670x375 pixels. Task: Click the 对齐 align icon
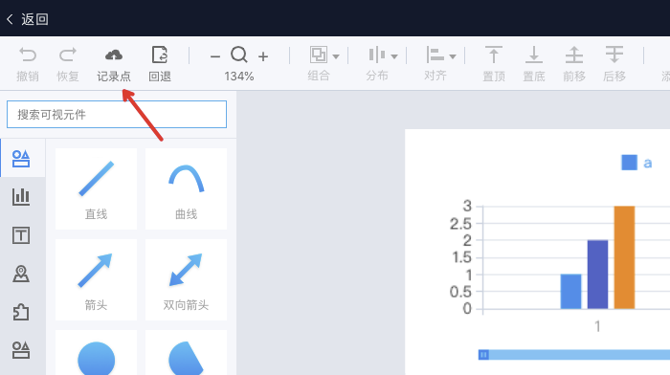click(x=435, y=55)
